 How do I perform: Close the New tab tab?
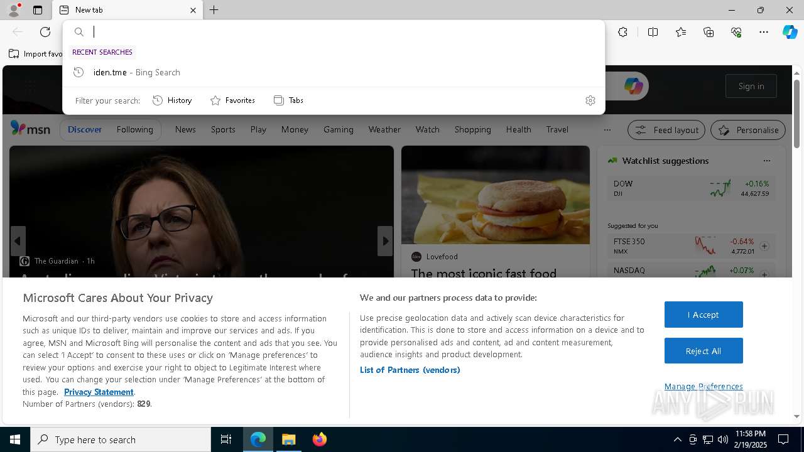click(x=193, y=10)
